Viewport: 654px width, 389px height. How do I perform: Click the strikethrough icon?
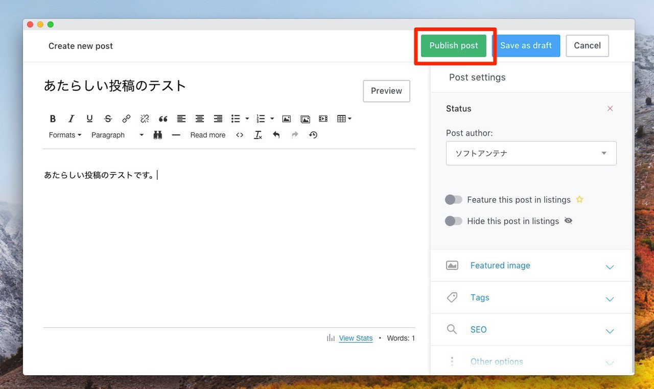tap(108, 119)
